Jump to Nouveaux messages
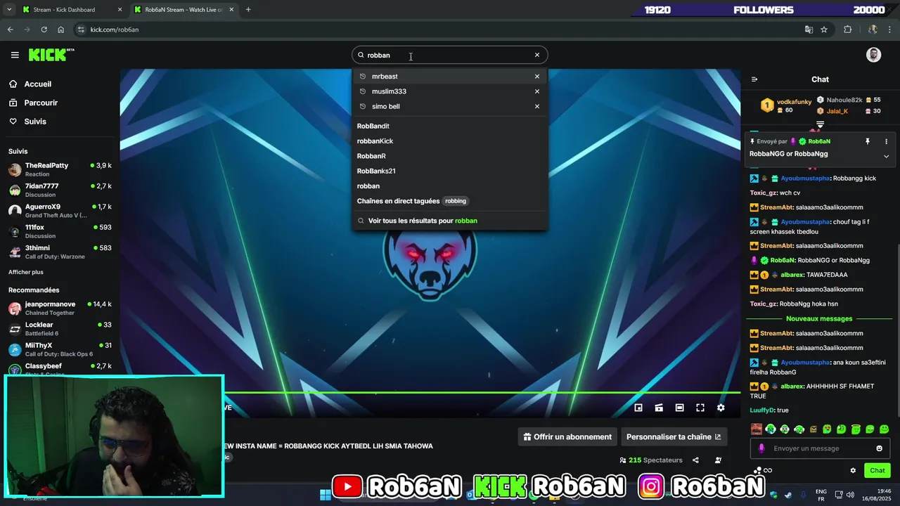The image size is (900, 506). (x=819, y=318)
